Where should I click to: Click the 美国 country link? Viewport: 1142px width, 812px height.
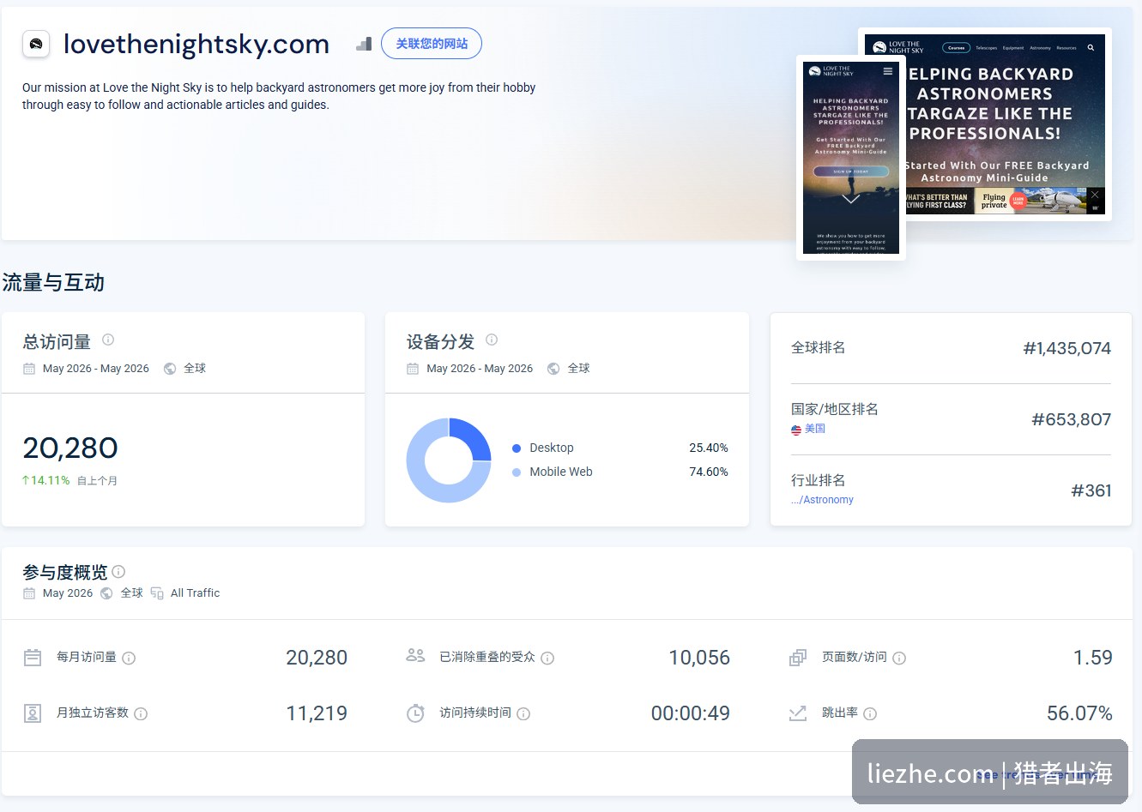815,429
